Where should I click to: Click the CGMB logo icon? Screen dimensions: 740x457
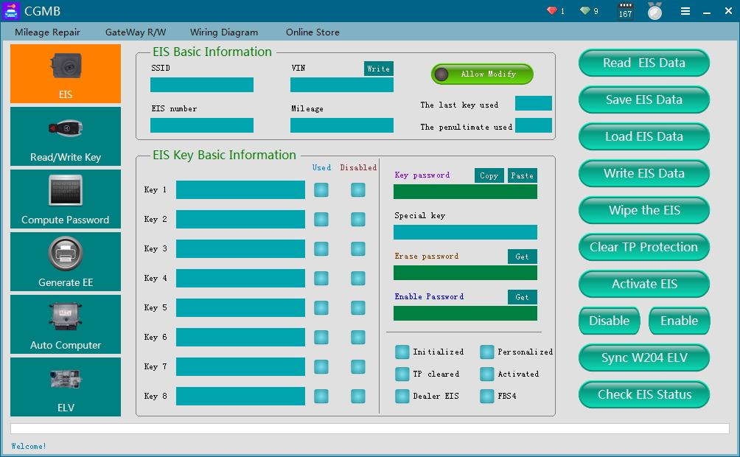pos(10,10)
